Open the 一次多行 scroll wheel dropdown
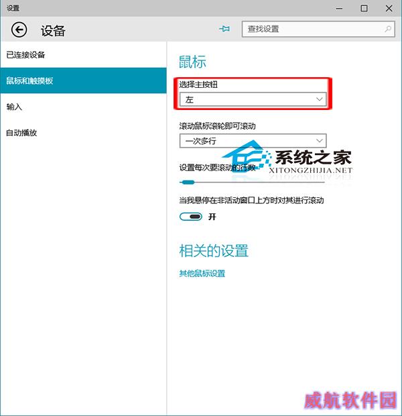 (x=253, y=141)
